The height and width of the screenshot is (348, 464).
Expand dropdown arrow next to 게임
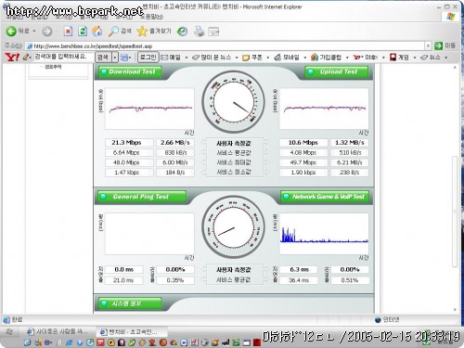point(415,58)
